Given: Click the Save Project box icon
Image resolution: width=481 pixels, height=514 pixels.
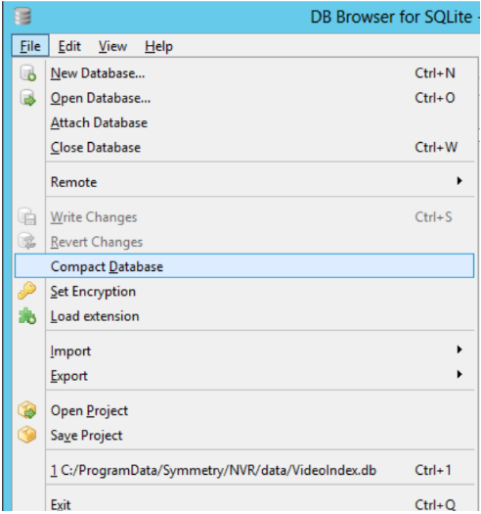Looking at the screenshot, I should [x=27, y=435].
